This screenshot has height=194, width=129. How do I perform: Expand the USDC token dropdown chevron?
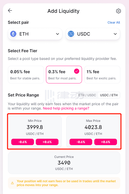(115, 34)
